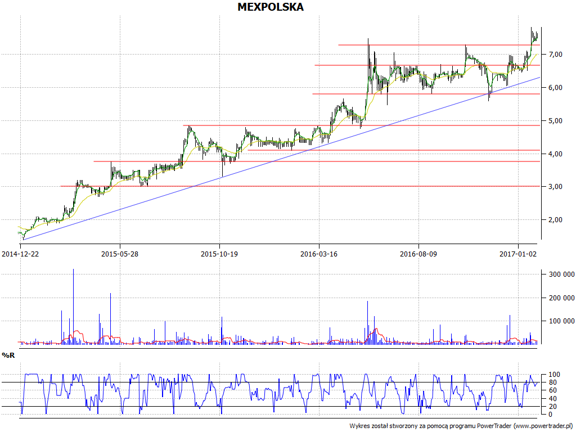Click the 20 level on %R axis
The image size is (576, 432).
[554, 406]
